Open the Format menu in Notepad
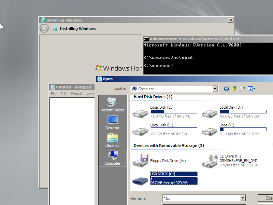This screenshot has width=273, height=205. pos(76,93)
